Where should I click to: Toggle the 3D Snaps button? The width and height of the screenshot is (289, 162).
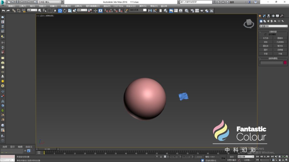click(x=106, y=11)
